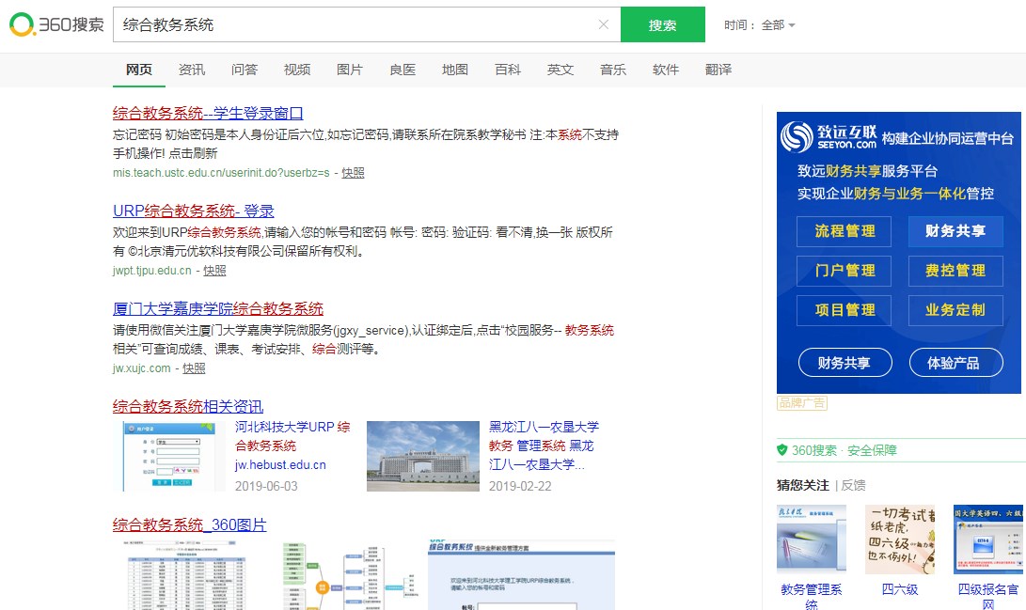This screenshot has width=1026, height=610.
Task: View 快照 for the jwpt.tjpu.edu.cn result
Action: point(214,271)
